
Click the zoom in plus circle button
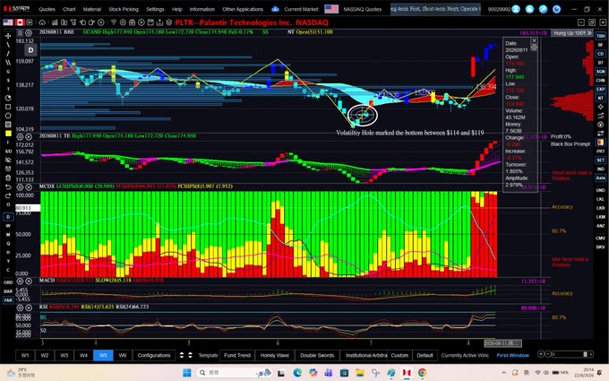pos(540,354)
